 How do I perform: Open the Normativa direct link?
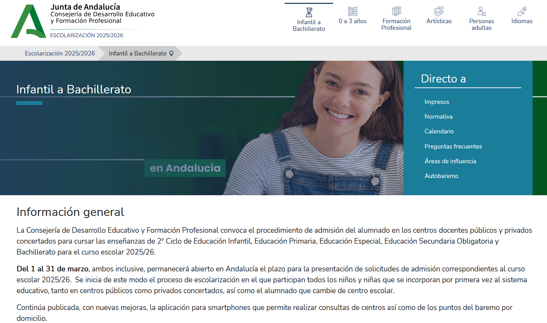click(x=439, y=117)
